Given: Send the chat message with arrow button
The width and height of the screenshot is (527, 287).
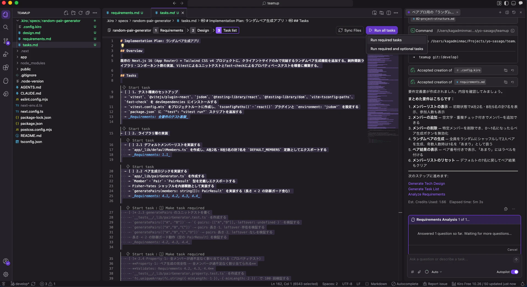Looking at the screenshot, I should coord(516,260).
